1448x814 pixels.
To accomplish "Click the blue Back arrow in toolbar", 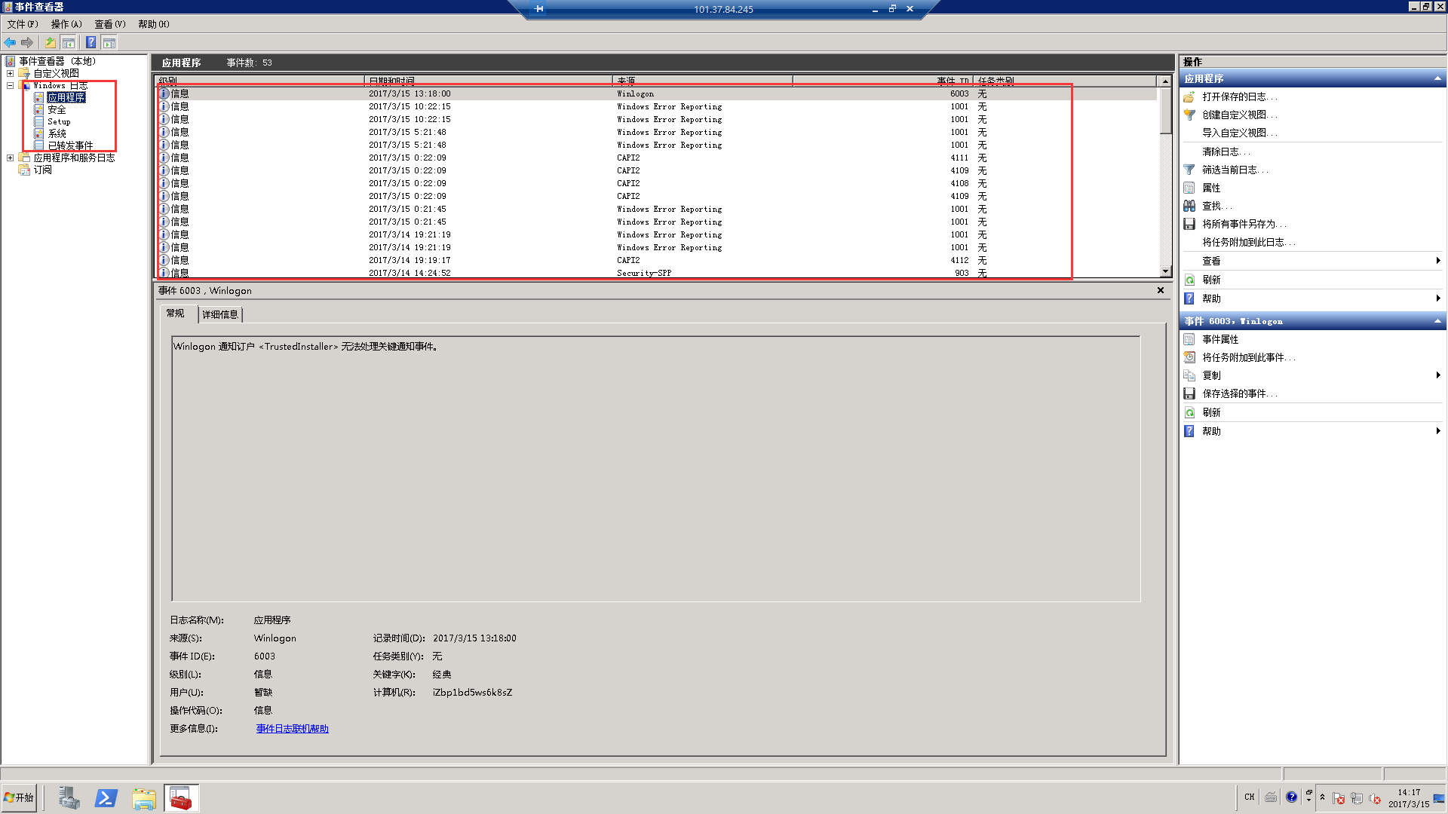I will click(x=10, y=42).
